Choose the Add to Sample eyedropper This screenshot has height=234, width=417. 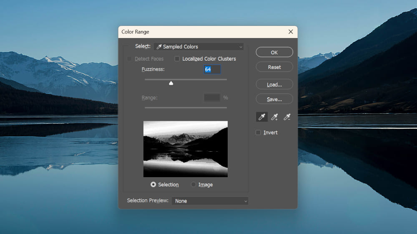coord(274,117)
